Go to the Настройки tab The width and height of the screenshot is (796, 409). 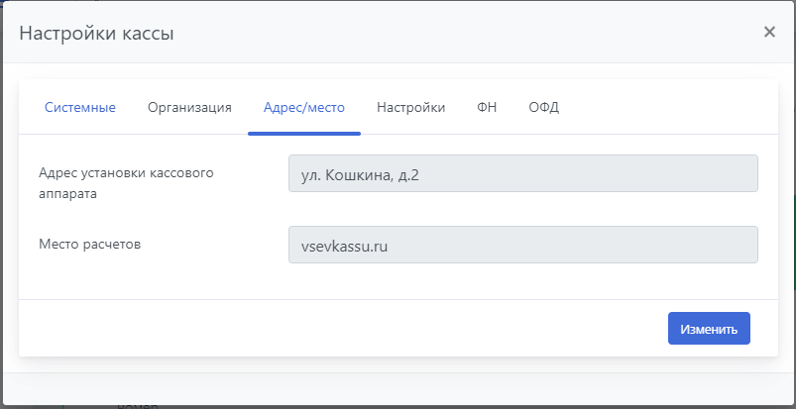pos(410,107)
